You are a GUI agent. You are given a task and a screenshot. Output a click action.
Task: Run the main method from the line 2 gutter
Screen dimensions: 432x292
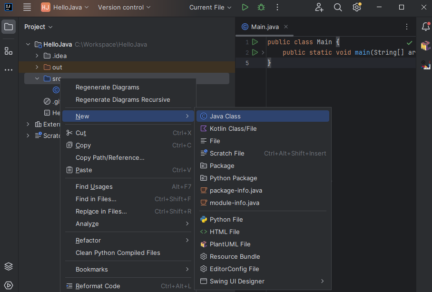point(255,52)
